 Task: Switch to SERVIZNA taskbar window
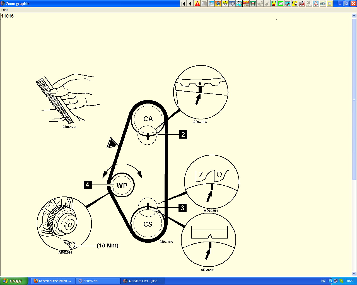(98, 281)
